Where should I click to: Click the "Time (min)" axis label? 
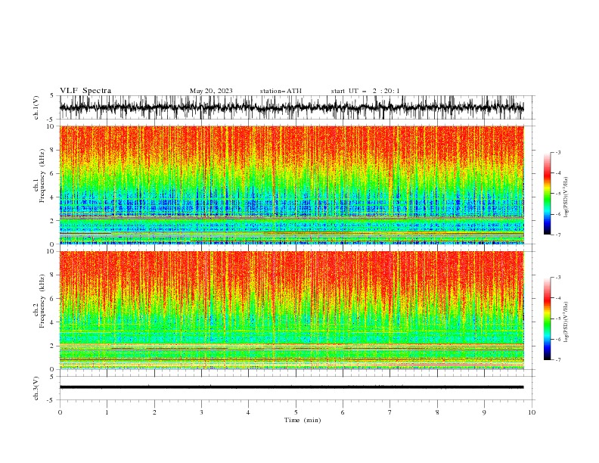tap(303, 420)
